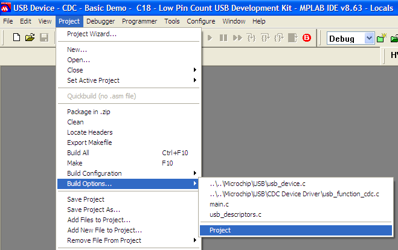
Task: Open the Window menu
Action: pos(234,21)
